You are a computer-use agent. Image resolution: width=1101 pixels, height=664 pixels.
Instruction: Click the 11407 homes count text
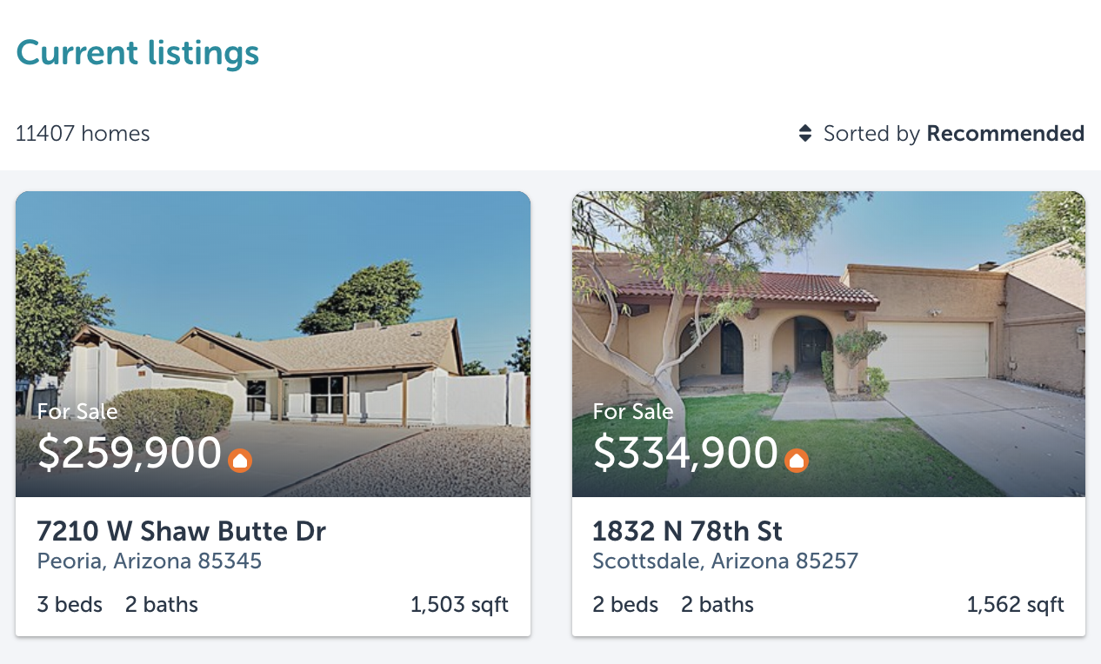[83, 133]
